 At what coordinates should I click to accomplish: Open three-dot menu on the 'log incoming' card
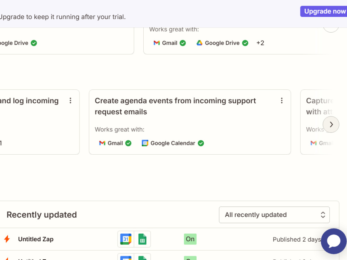pos(70,101)
